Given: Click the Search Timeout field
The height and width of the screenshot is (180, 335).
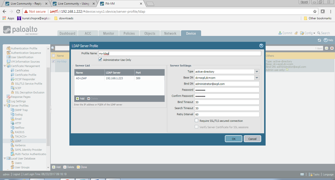Looking at the screenshot, I should click(x=227, y=108).
